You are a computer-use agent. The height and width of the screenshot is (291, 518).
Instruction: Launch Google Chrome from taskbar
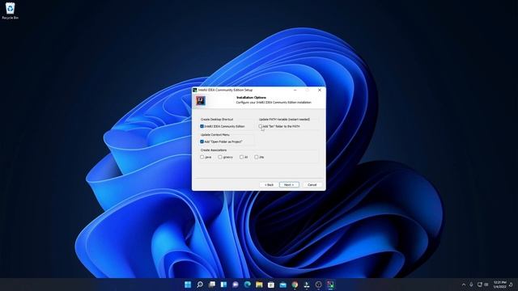295,285
